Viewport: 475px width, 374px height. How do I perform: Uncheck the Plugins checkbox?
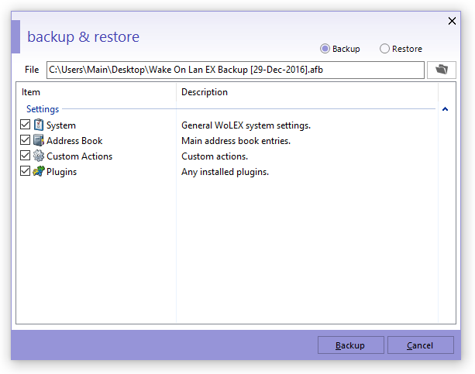[26, 171]
